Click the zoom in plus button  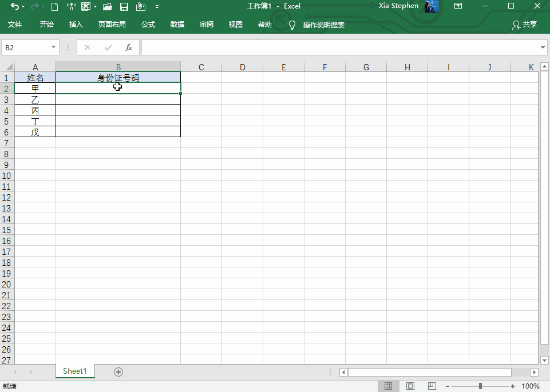[x=513, y=386]
